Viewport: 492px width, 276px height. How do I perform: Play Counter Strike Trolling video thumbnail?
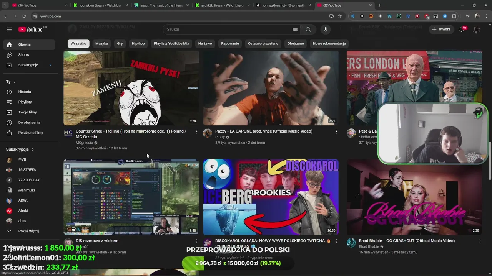[131, 88]
